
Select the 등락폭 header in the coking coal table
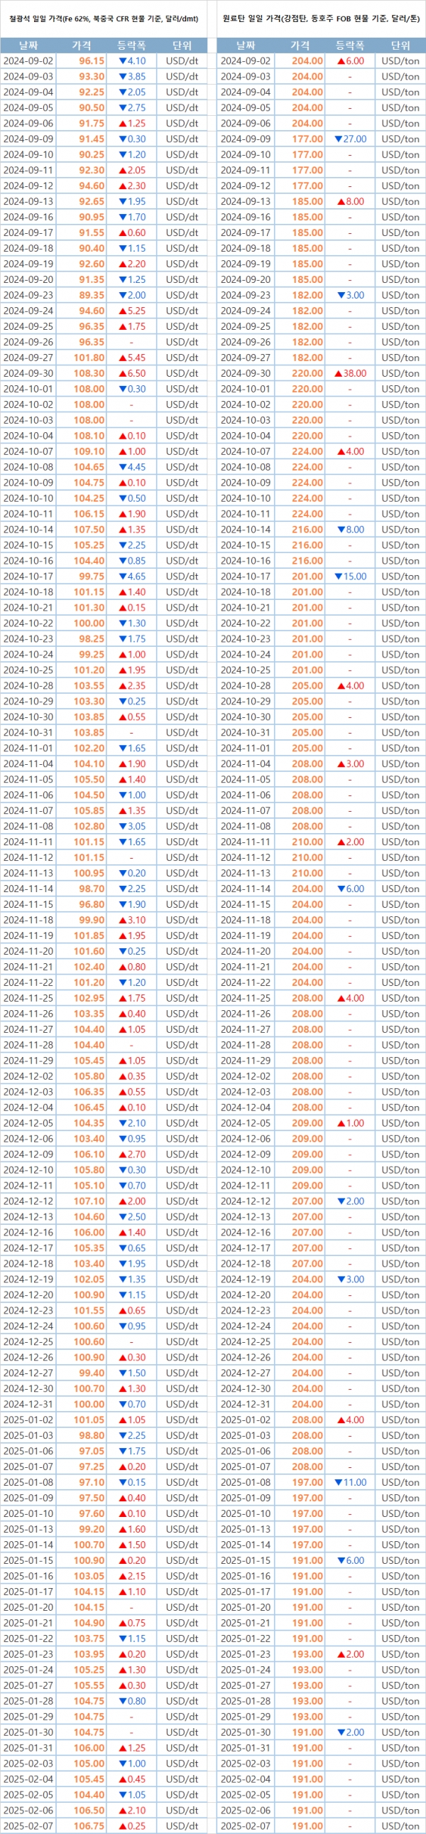pyautogui.click(x=350, y=45)
